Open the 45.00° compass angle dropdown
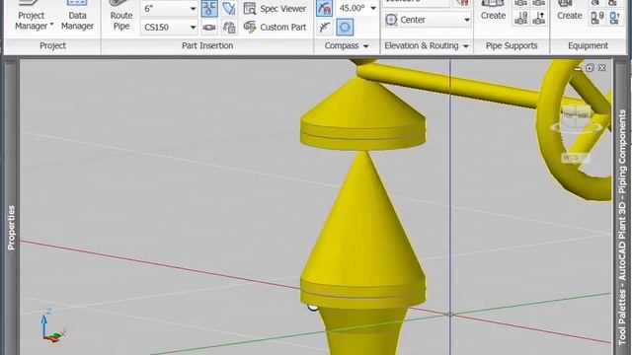The height and width of the screenshot is (355, 632). tap(373, 8)
